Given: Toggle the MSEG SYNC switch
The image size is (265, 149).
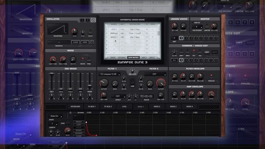Looking at the screenshot, I should pos(67,123).
